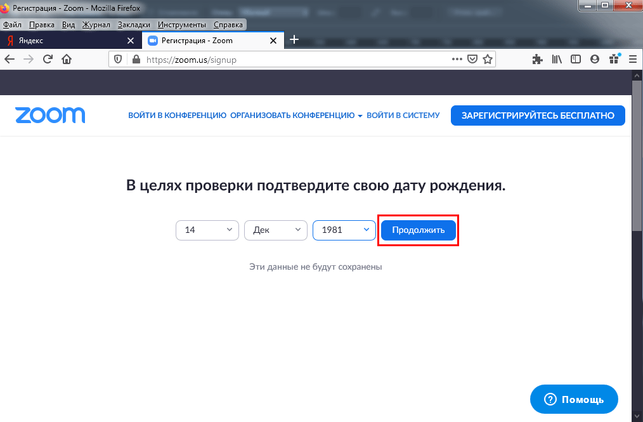The height and width of the screenshot is (422, 643).
Task: Open the Firefox hamburger menu
Action: point(633,58)
